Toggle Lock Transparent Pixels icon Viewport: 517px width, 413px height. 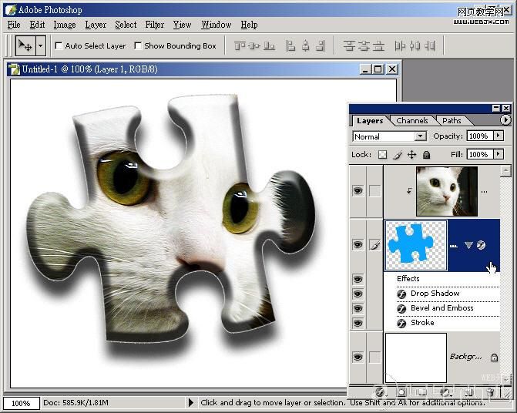pyautogui.click(x=382, y=155)
